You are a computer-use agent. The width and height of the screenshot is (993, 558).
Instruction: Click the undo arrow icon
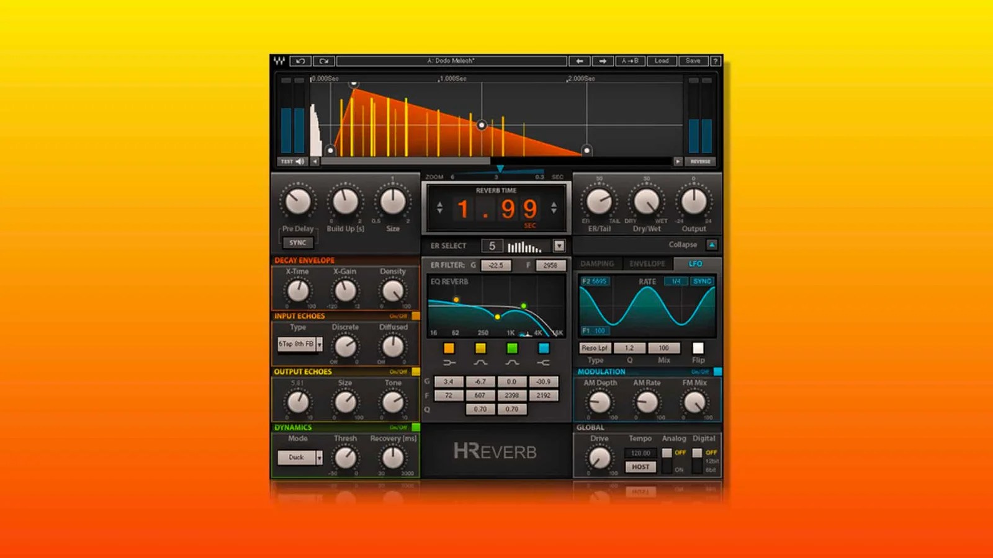[x=300, y=61]
